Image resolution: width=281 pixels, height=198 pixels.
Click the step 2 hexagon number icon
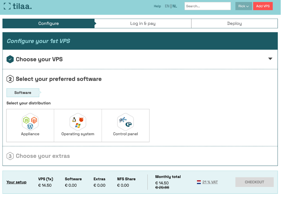(x=10, y=79)
